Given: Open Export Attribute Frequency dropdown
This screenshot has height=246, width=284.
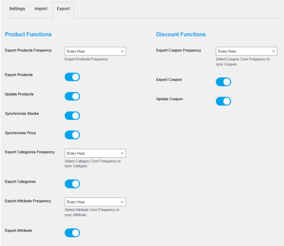Looking at the screenshot, I should click(x=95, y=202).
